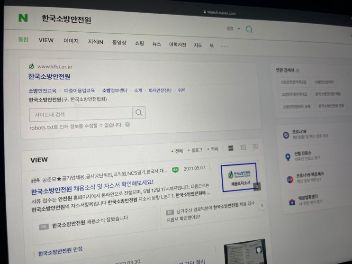Viewport: 352px width, 264px height.
Task: Open 한국소방안전원 채용소식 및 자소서 post
Action: (92, 187)
